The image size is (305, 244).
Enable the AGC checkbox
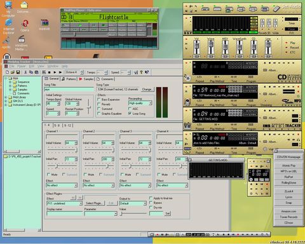[130, 109]
